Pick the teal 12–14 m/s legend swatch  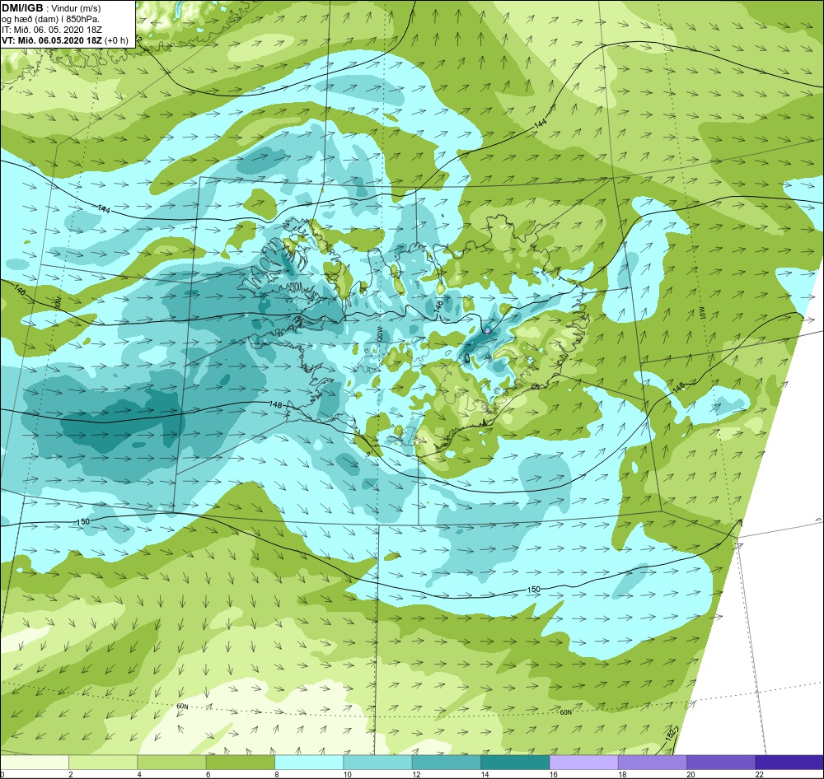[446, 762]
